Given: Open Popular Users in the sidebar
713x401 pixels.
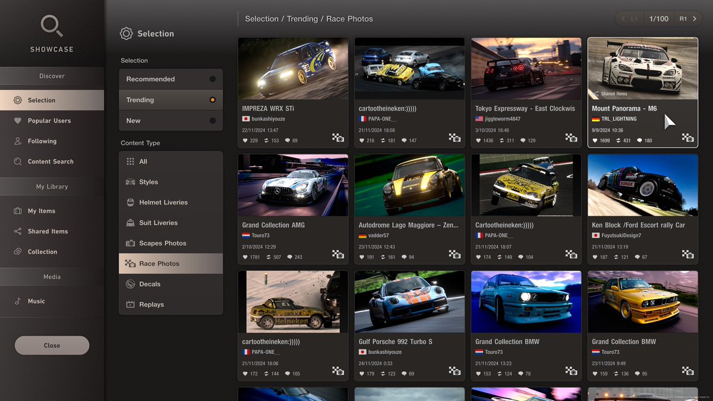Looking at the screenshot, I should pos(52,121).
